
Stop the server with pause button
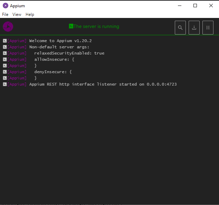(208, 28)
